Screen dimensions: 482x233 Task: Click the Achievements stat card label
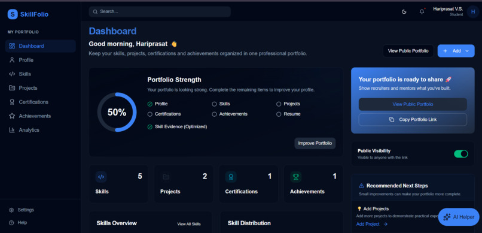coord(307,192)
